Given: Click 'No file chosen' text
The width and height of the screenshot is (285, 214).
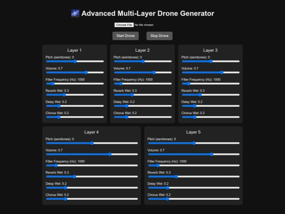Looking at the screenshot, I should click(144, 25).
